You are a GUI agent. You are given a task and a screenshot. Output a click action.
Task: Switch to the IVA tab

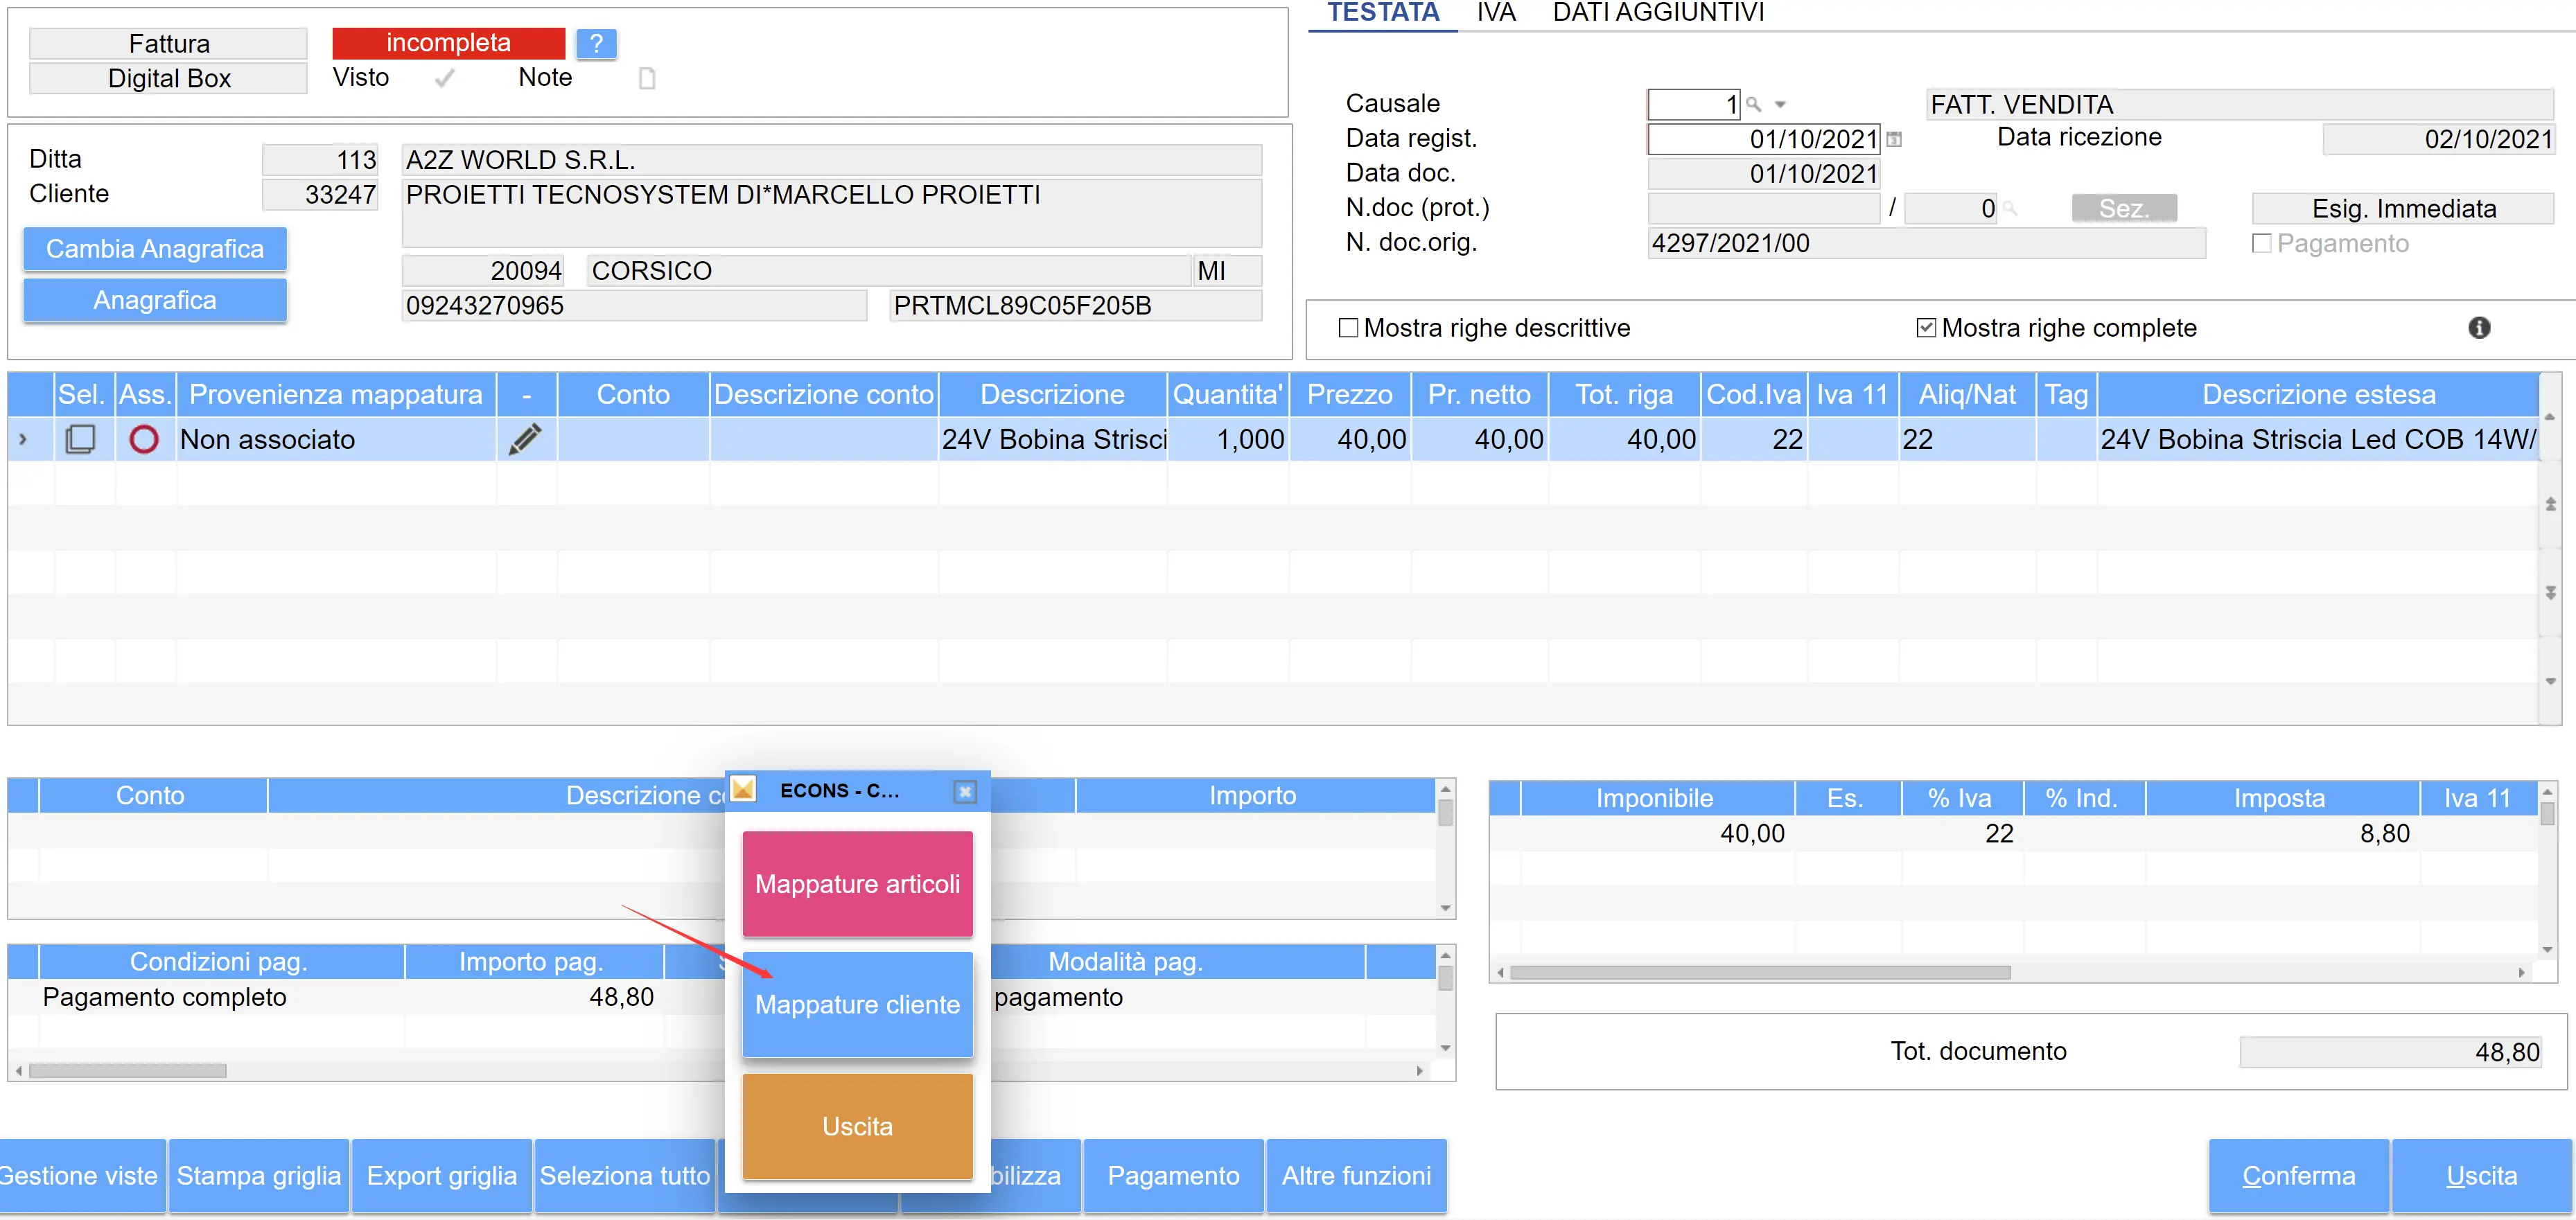pos(1496,13)
